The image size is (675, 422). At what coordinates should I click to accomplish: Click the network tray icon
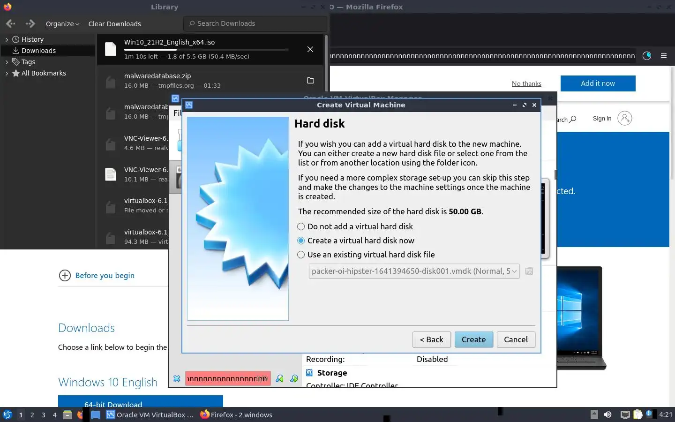(x=625, y=414)
